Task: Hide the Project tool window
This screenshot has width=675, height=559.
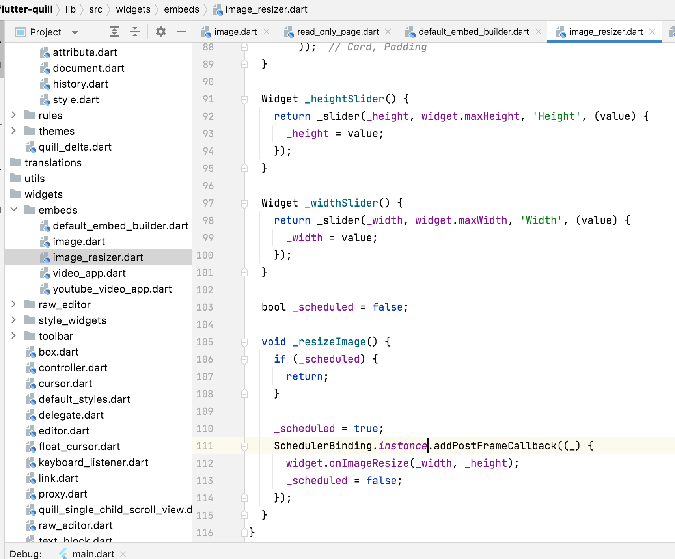Action: coord(181,32)
